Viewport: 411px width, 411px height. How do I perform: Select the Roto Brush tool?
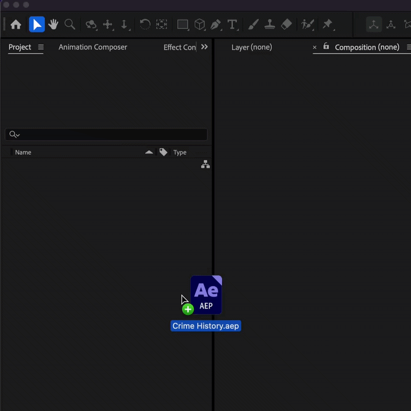(307, 25)
